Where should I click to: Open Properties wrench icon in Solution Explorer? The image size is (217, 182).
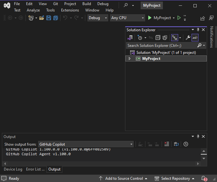pos(188,38)
